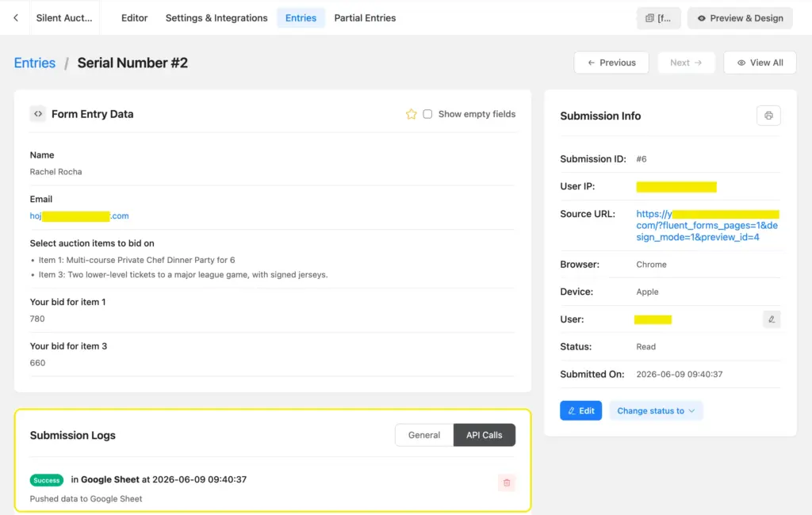Click Item 3 major league tickets text
Screen dimensions: 812x515
[x=183, y=274]
